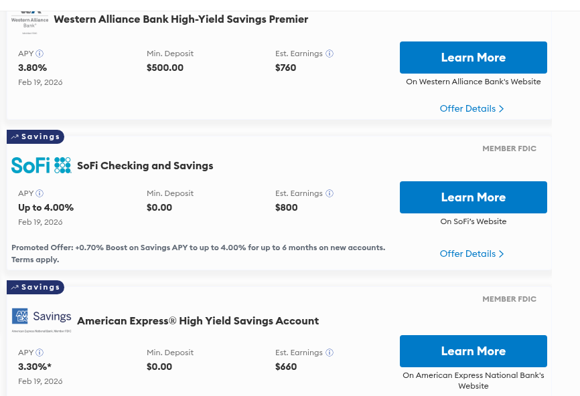This screenshot has width=580, height=396.
Task: Click Est. Earnings info icon in SoFi listing
Action: tap(330, 193)
